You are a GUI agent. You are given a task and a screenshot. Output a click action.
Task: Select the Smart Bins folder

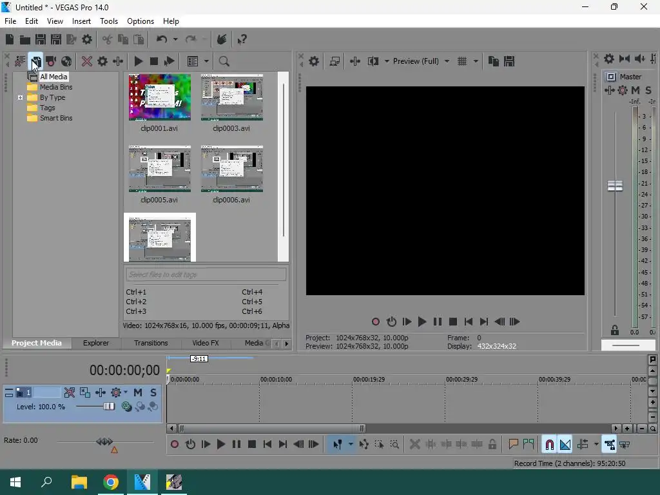click(56, 119)
